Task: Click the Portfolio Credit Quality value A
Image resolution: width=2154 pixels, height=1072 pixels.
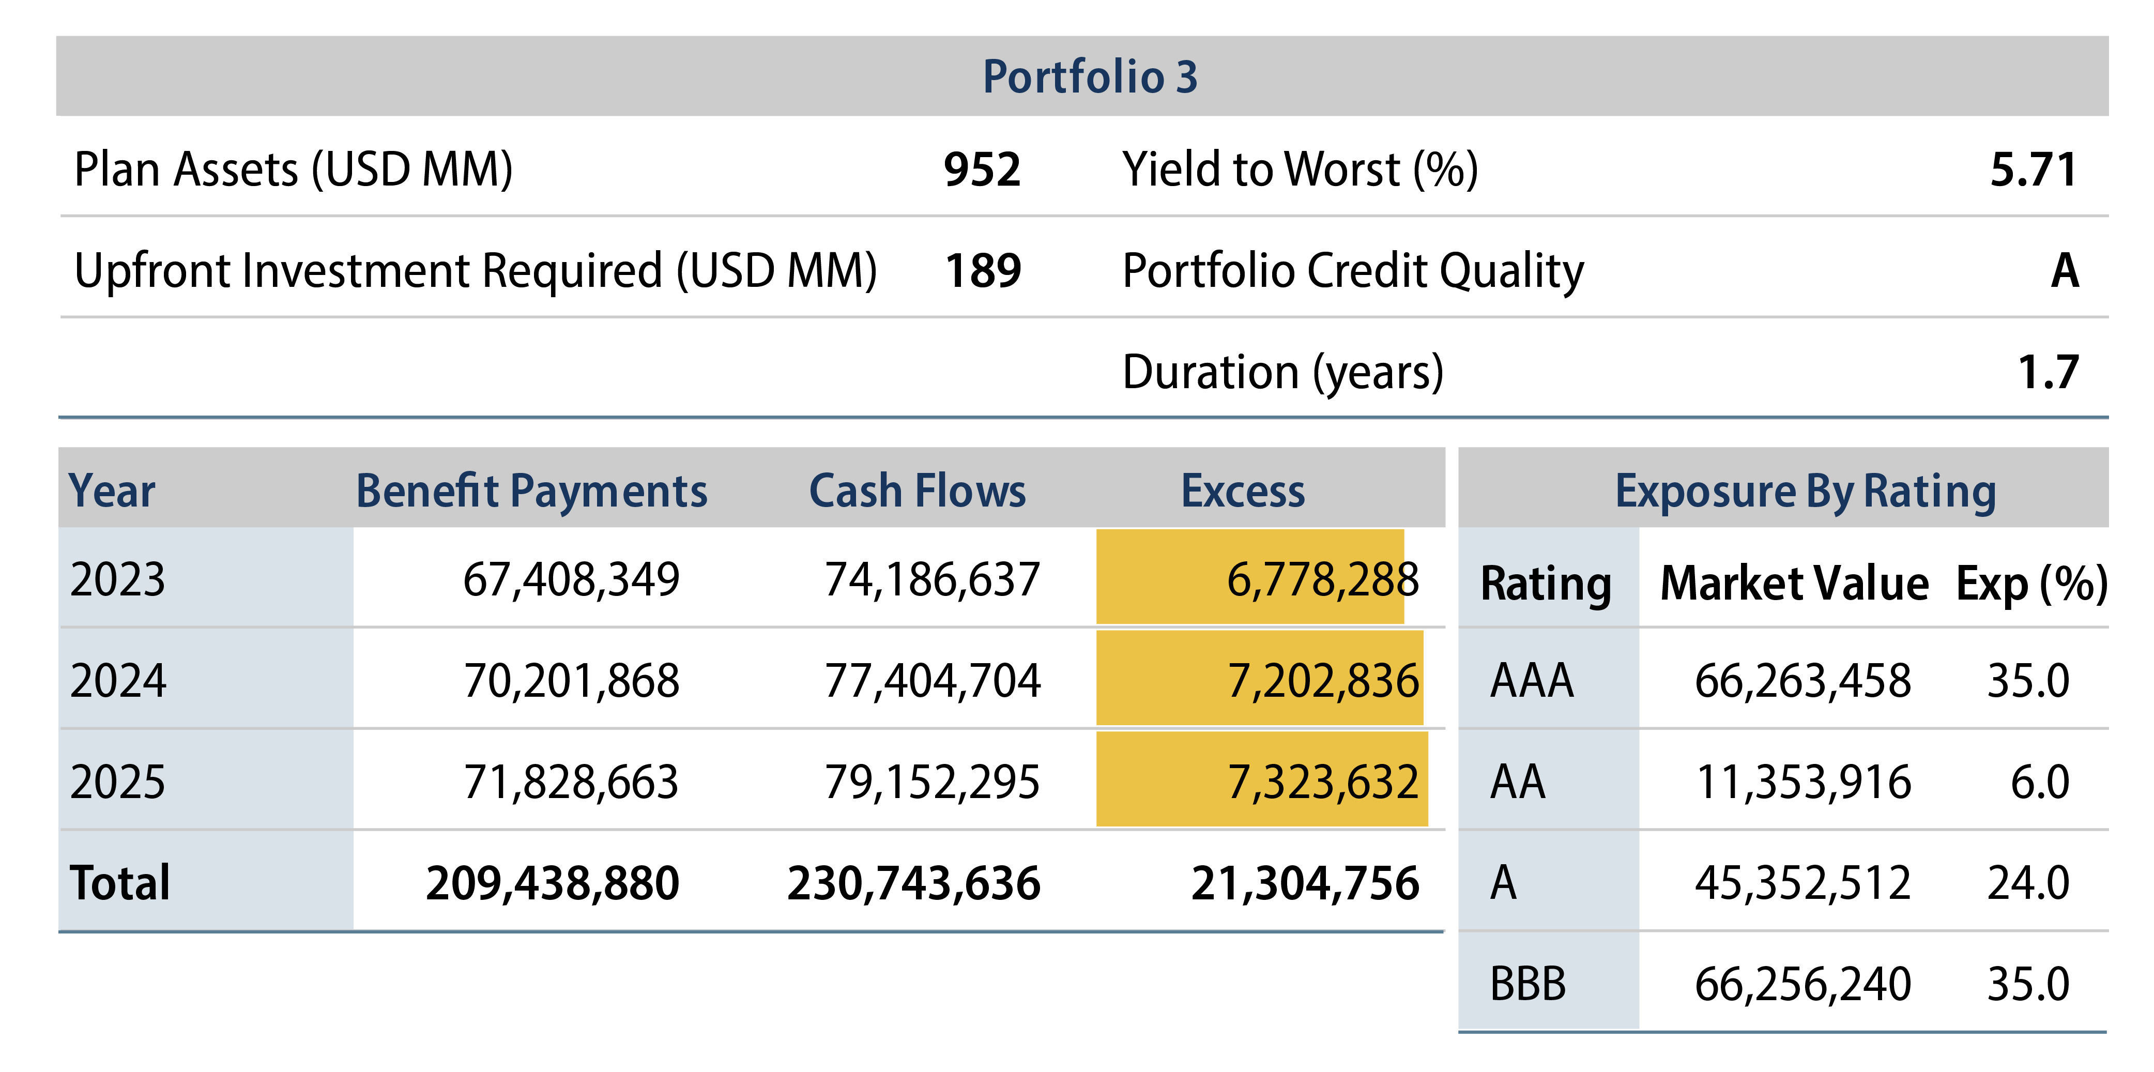Action: click(x=2064, y=271)
